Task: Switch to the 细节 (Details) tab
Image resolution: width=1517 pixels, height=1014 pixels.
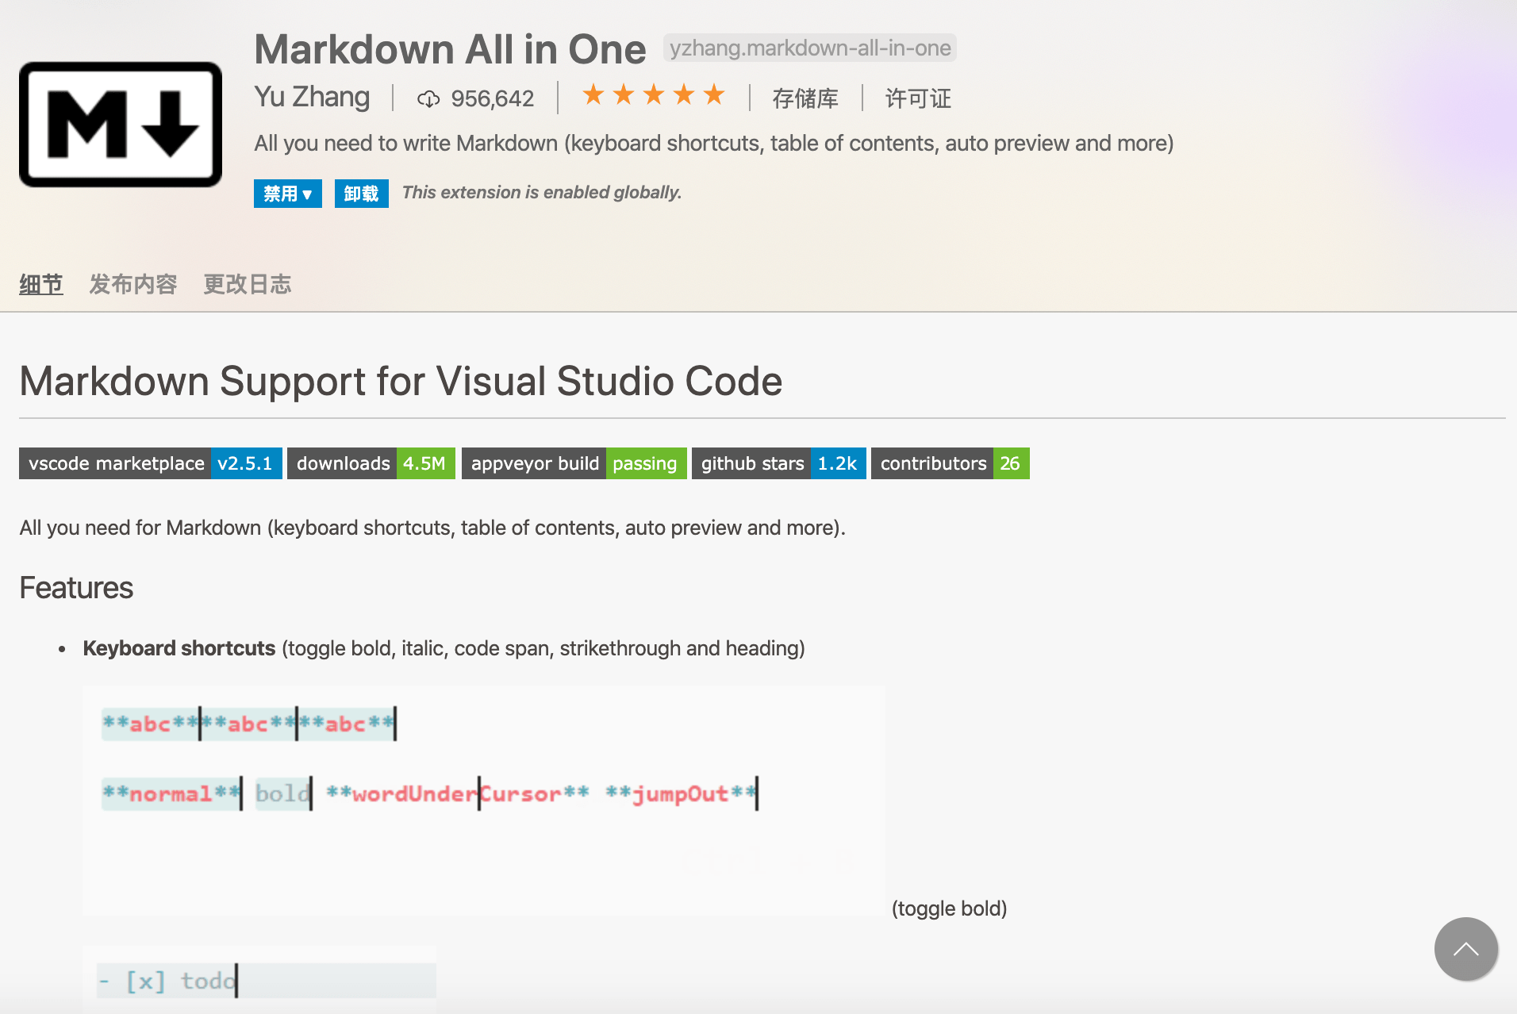Action: [41, 284]
